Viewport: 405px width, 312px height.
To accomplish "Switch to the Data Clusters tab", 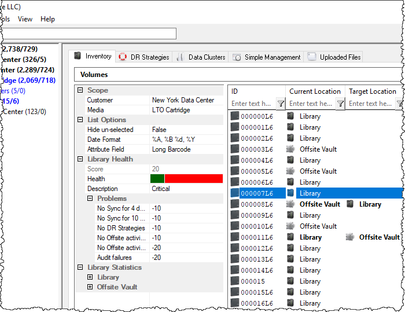I will [201, 57].
